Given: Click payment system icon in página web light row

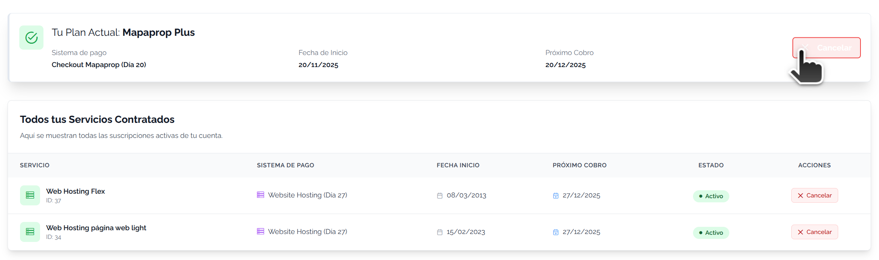Looking at the screenshot, I should pyautogui.click(x=260, y=231).
